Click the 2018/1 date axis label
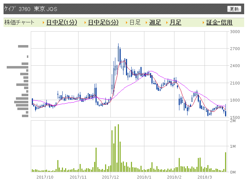This screenshot has height=186, width=247. click(144, 177)
